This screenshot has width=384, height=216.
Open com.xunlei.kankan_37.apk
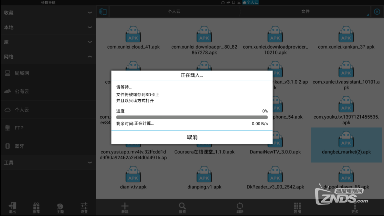coord(346,37)
